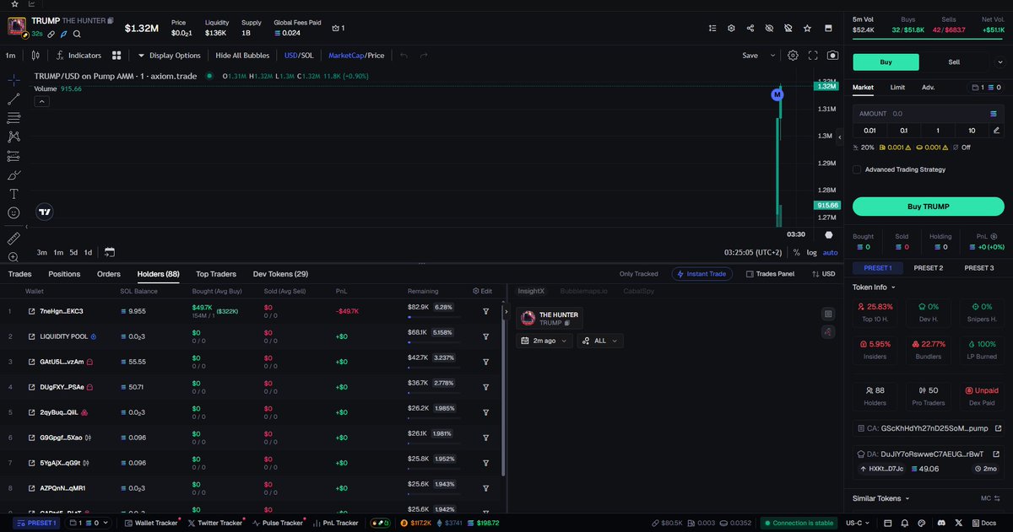Screen dimensions: 1013x532
Task: Open token link icon under TRUMP
Action: pos(51,35)
